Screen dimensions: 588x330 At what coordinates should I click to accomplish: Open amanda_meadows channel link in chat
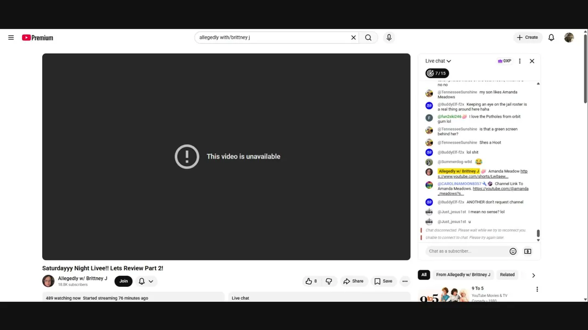pos(483,191)
